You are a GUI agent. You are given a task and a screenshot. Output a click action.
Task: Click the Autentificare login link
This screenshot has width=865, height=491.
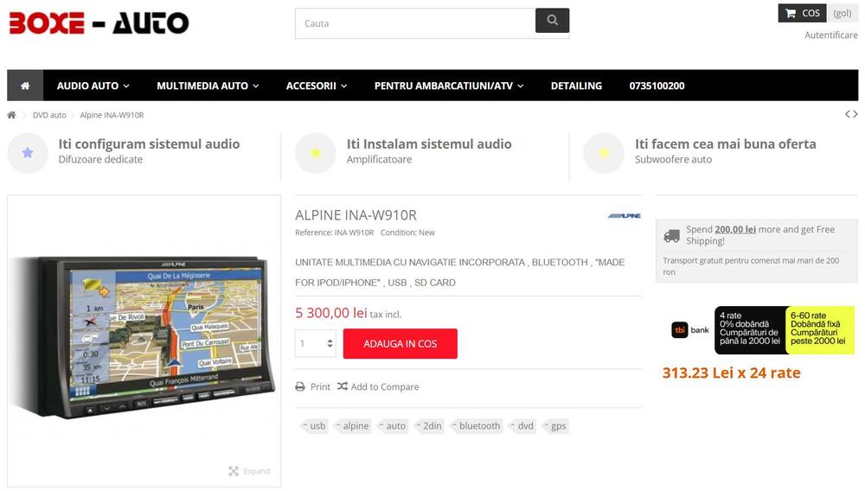tap(830, 35)
